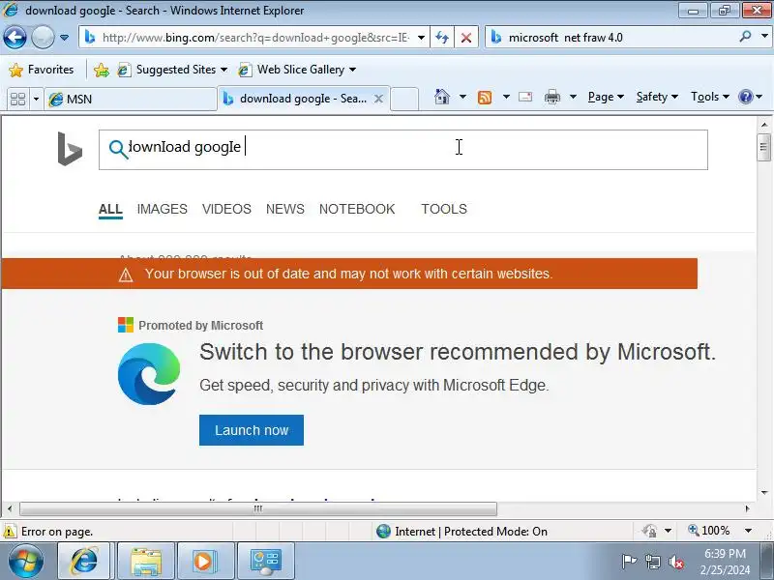Switch to NEWS results
Image resolution: width=774 pixels, height=580 pixels.
point(285,209)
